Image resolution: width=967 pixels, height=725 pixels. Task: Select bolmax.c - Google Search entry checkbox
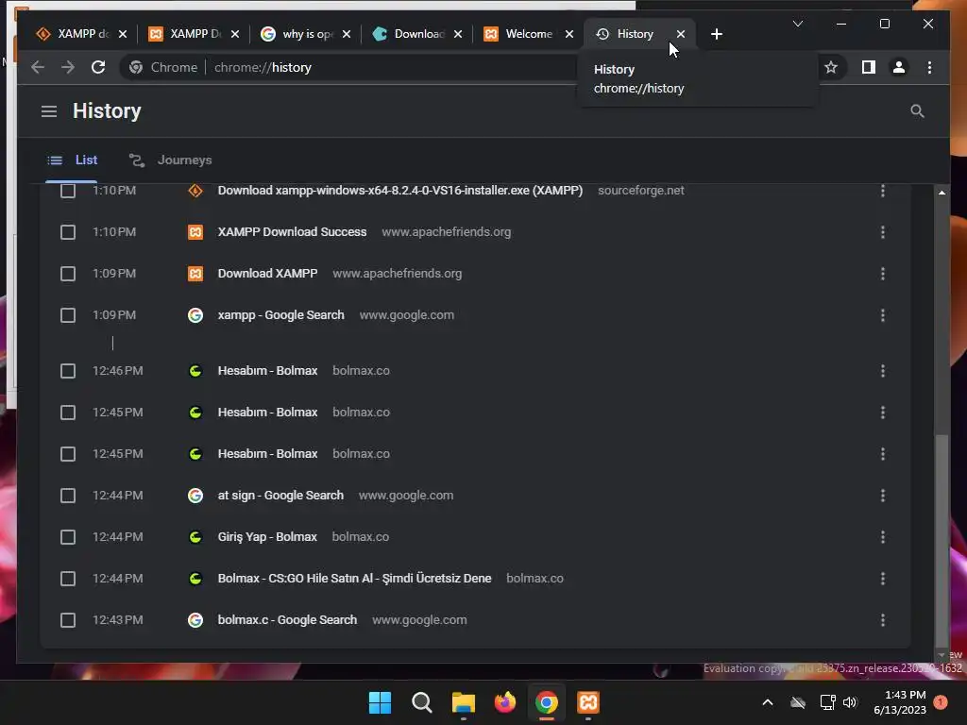click(x=68, y=620)
